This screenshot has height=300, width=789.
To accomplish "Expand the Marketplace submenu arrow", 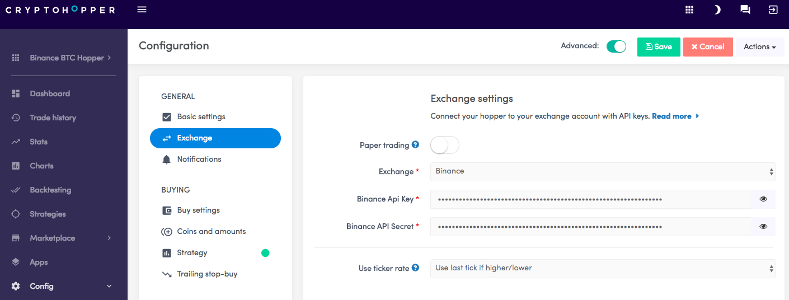I will pos(109,238).
